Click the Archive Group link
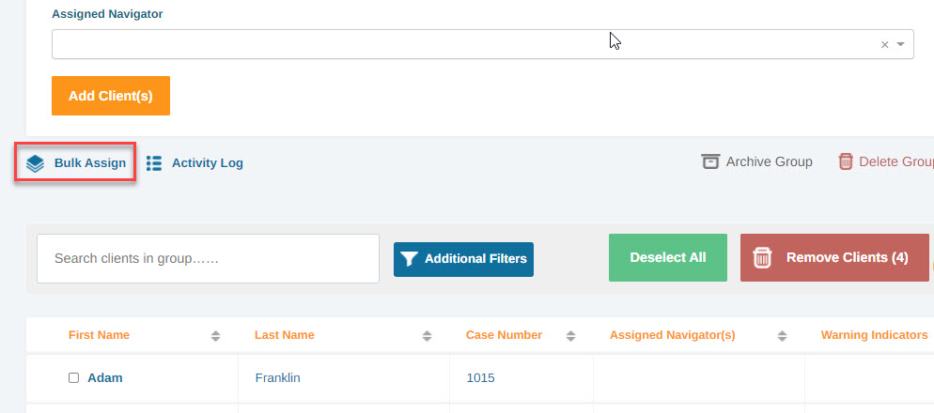934x413 pixels. point(769,161)
